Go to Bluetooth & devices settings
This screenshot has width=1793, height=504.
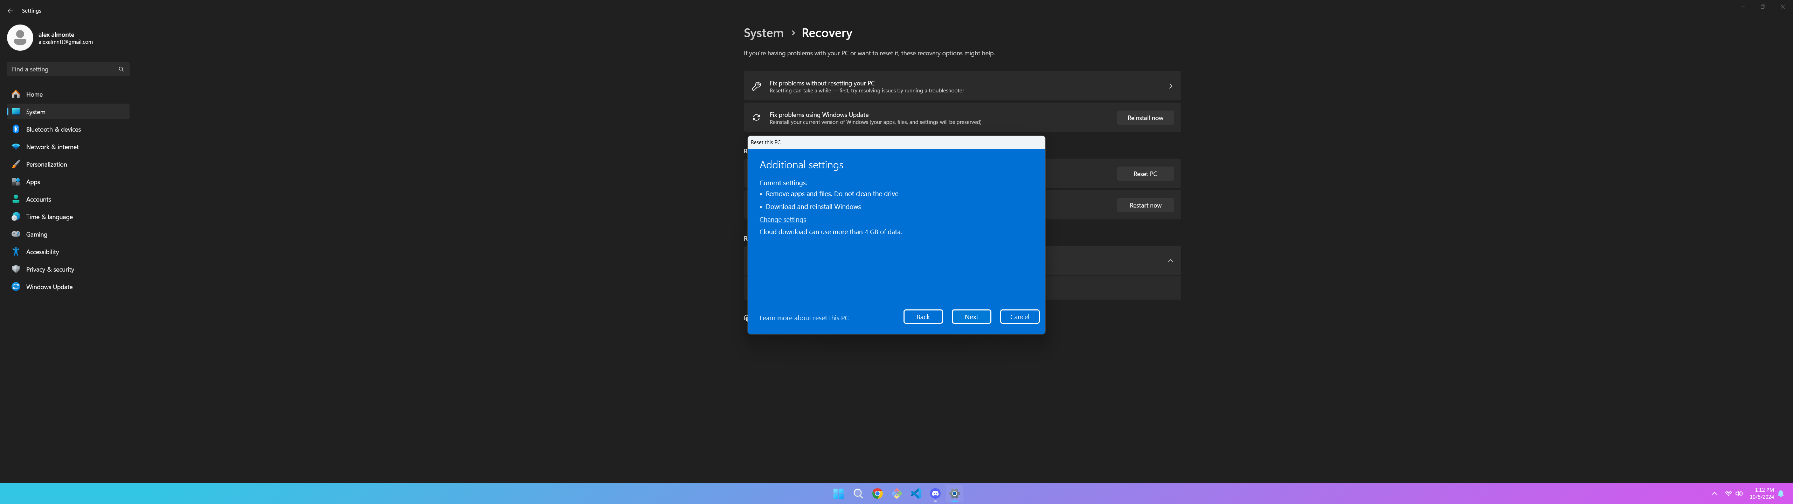pos(53,129)
